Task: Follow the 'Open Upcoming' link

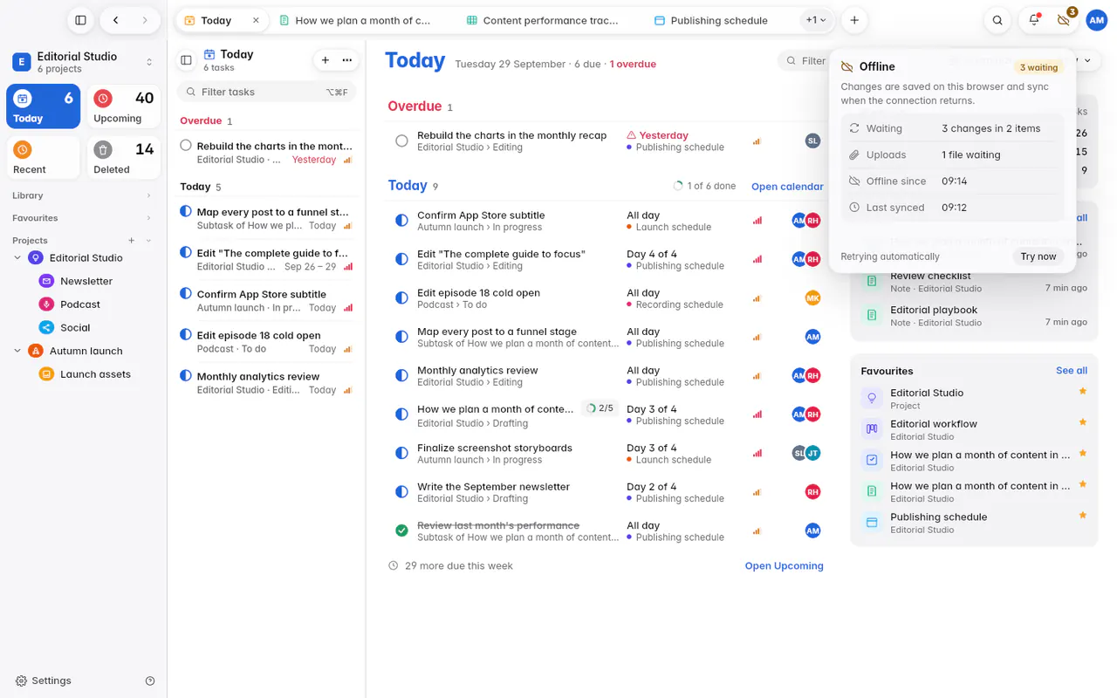Action: (x=784, y=566)
